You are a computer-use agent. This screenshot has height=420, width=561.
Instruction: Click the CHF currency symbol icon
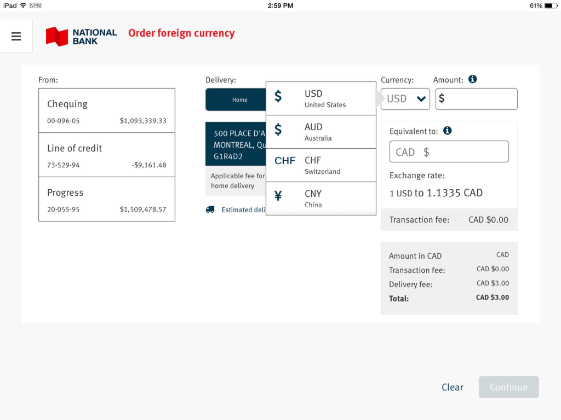[x=285, y=161]
